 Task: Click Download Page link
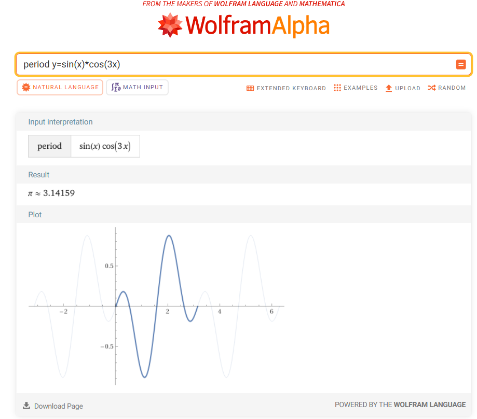tap(53, 406)
